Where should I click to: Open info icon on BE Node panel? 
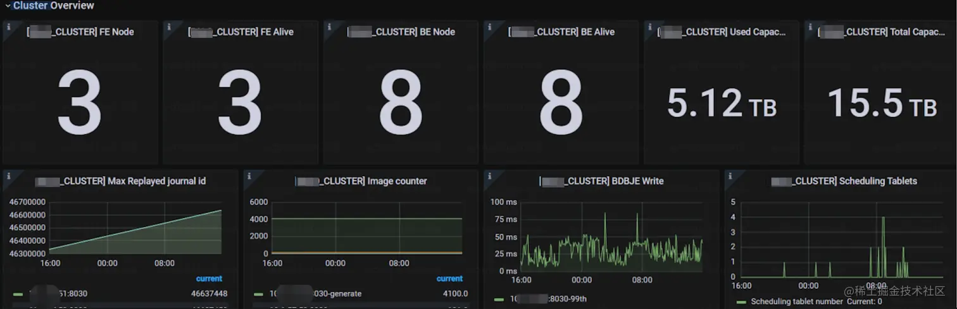point(328,28)
